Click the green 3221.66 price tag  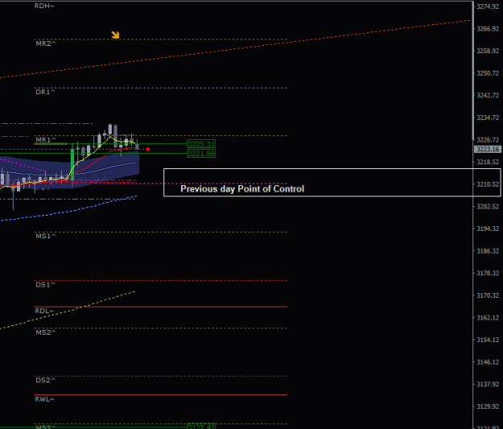[201, 154]
